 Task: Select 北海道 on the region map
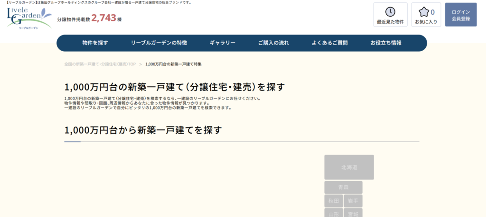pyautogui.click(x=349, y=167)
